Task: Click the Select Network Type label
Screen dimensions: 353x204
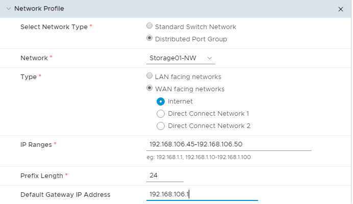Action: 54,27
